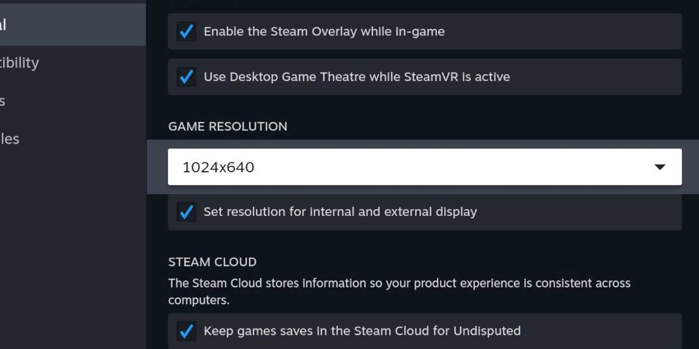Click the checkmark icon for the display resolution option
This screenshot has width=699, height=349.
click(186, 212)
